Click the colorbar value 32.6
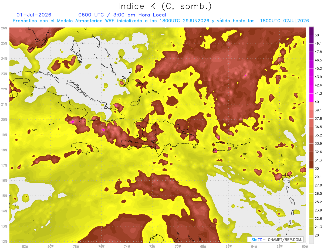The height and width of the screenshot is (250, 324). (318, 152)
